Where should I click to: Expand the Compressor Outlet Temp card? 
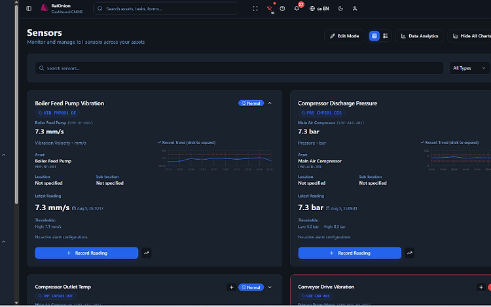click(x=270, y=287)
